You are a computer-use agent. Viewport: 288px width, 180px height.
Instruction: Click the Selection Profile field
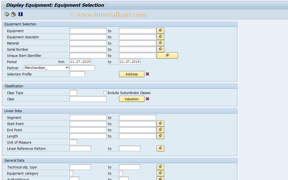tap(77, 74)
